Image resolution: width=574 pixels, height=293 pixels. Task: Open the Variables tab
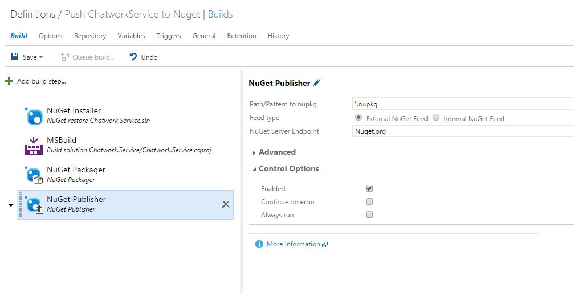(x=131, y=36)
